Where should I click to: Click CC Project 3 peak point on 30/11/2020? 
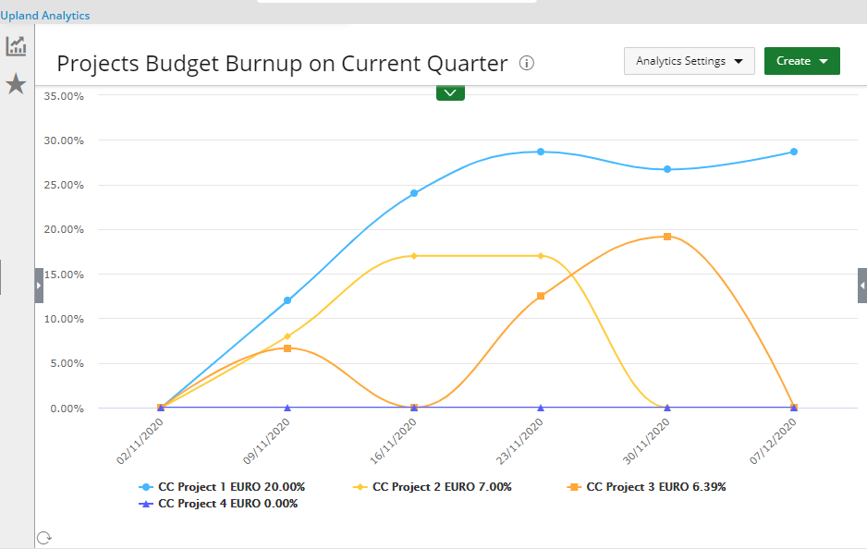(666, 237)
